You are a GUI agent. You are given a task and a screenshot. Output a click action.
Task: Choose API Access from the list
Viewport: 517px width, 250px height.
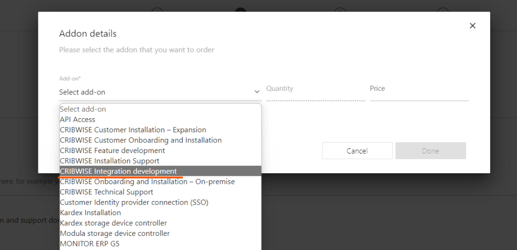(x=78, y=120)
